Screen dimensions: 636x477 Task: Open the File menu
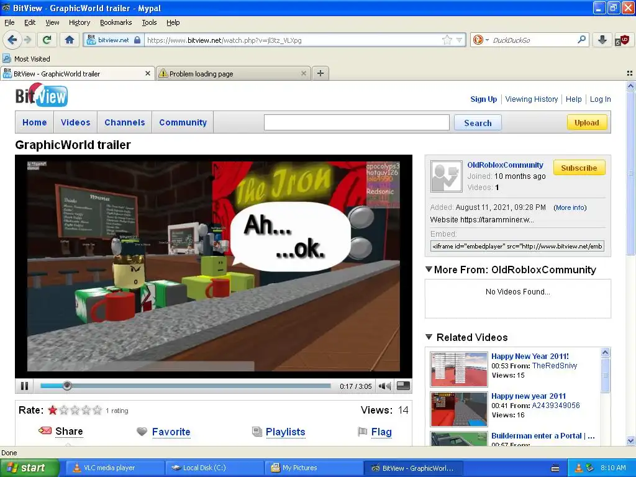tap(9, 22)
